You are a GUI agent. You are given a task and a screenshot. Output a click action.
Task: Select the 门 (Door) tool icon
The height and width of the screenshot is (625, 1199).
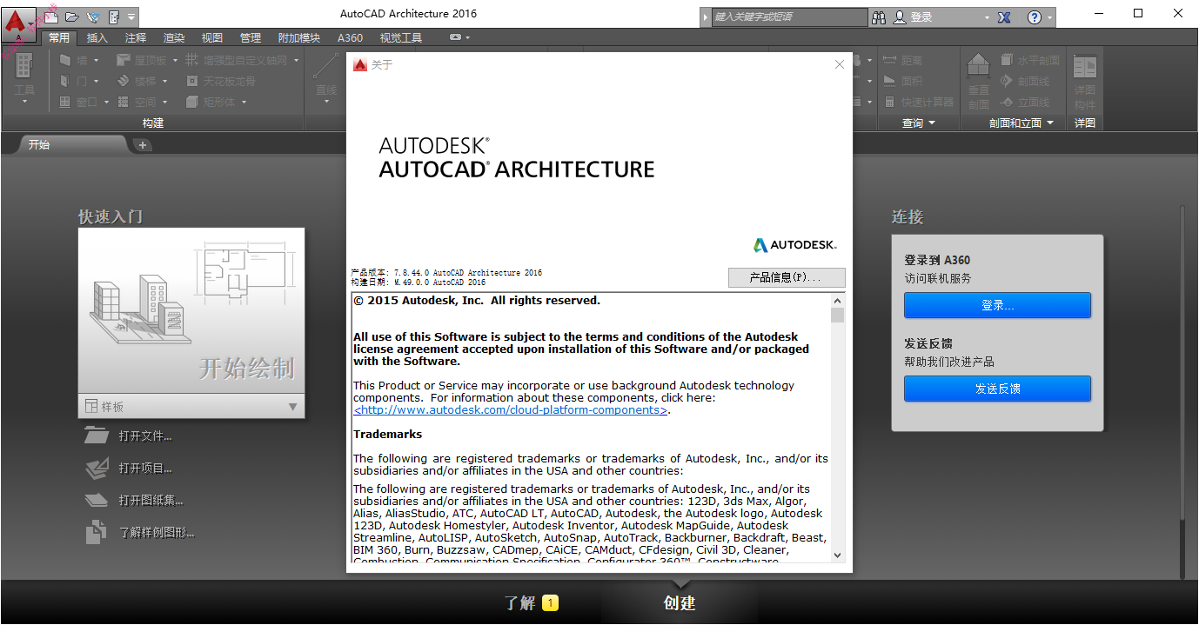coord(65,81)
